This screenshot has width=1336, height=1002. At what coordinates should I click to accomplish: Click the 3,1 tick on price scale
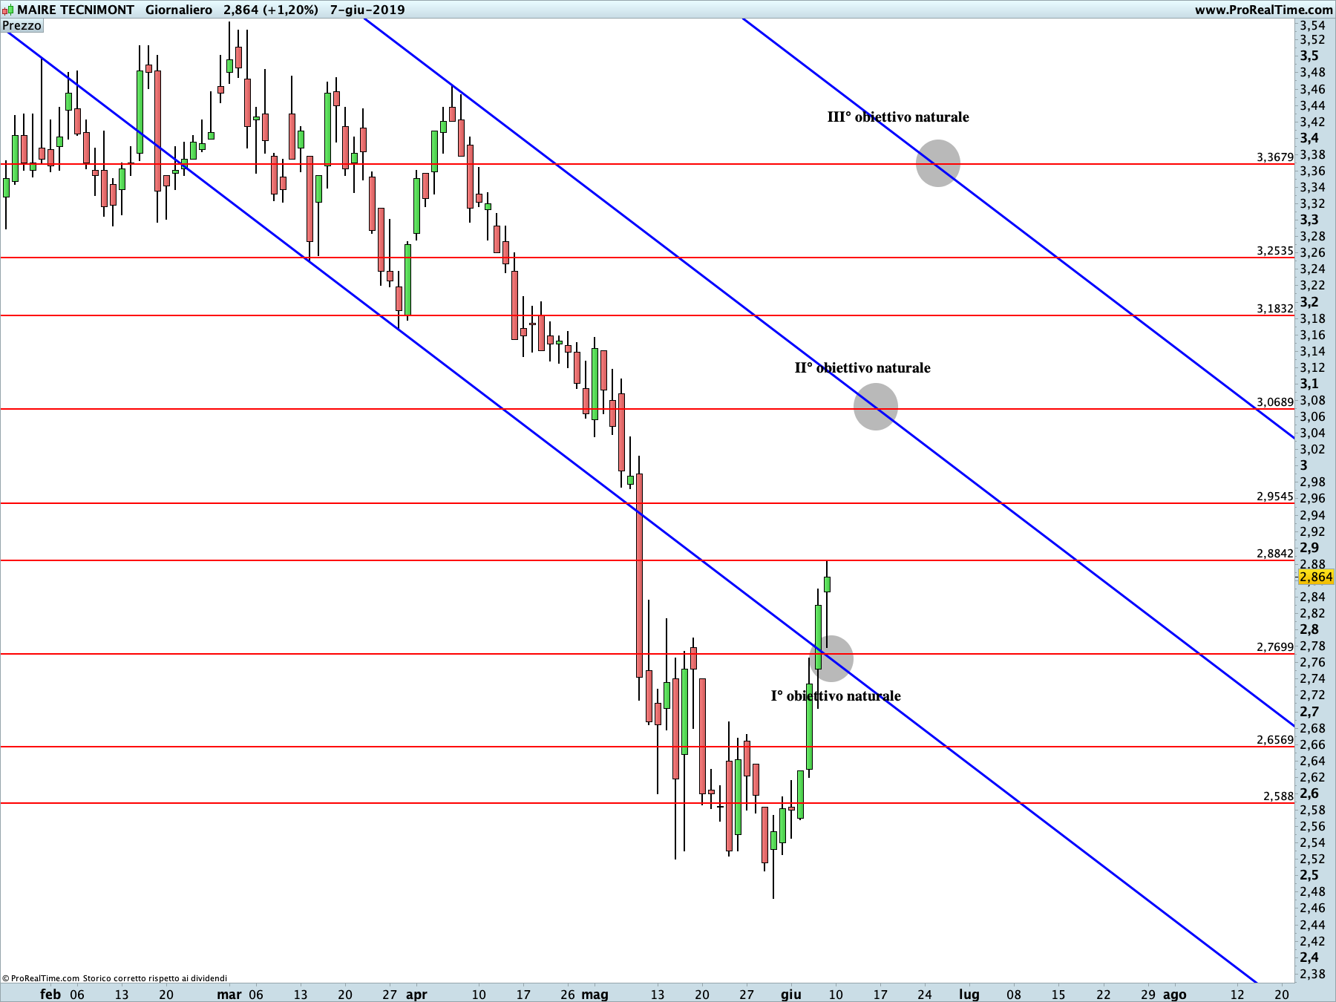pyautogui.click(x=1309, y=384)
